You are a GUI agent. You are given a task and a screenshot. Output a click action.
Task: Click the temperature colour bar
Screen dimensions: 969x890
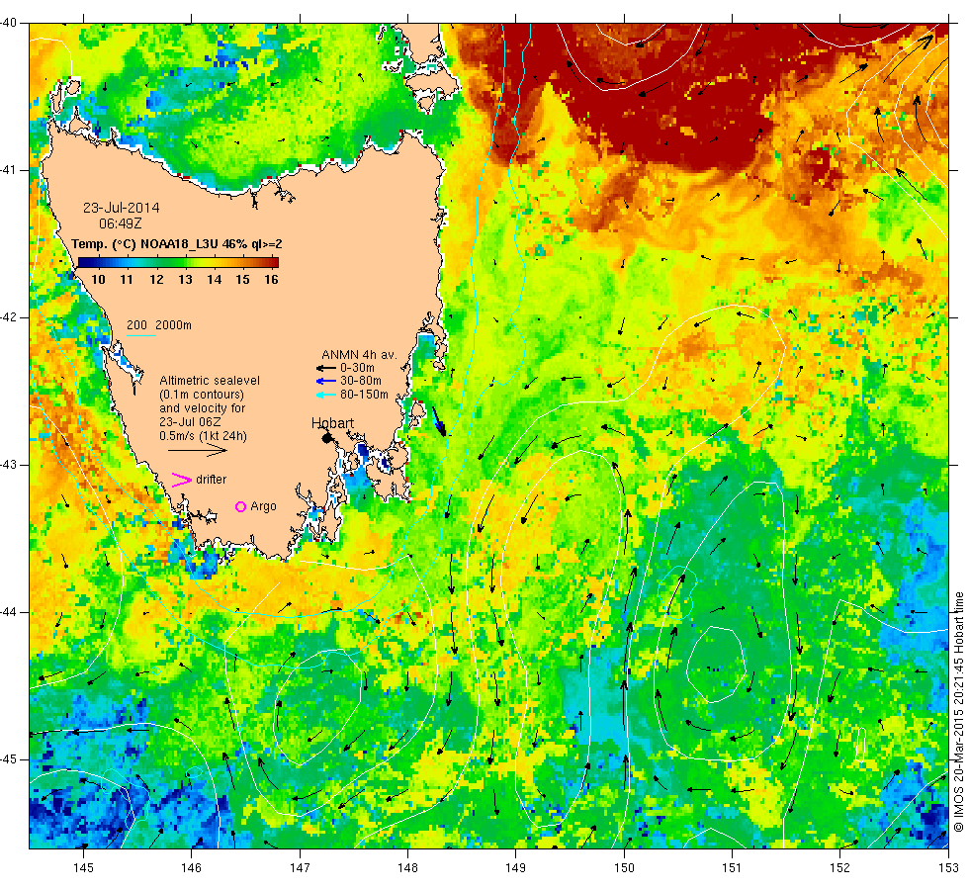178,262
